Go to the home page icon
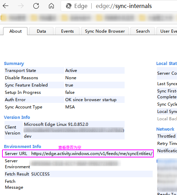 [51, 6]
